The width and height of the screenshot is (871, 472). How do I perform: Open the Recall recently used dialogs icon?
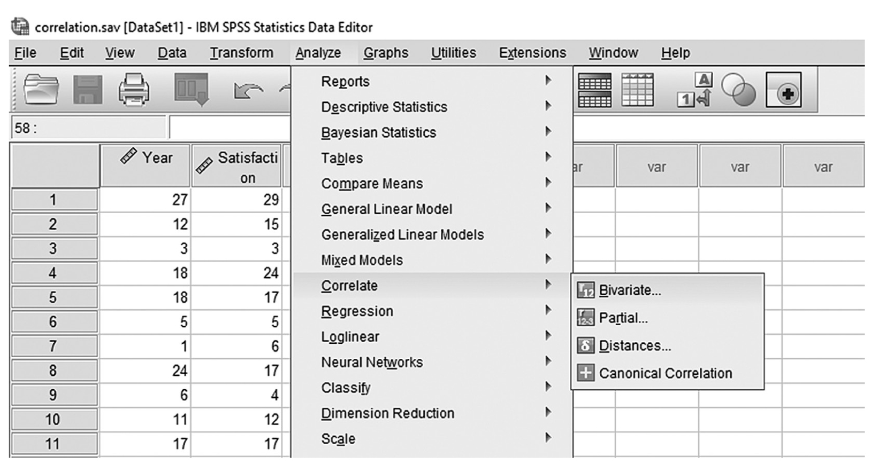[x=191, y=89]
